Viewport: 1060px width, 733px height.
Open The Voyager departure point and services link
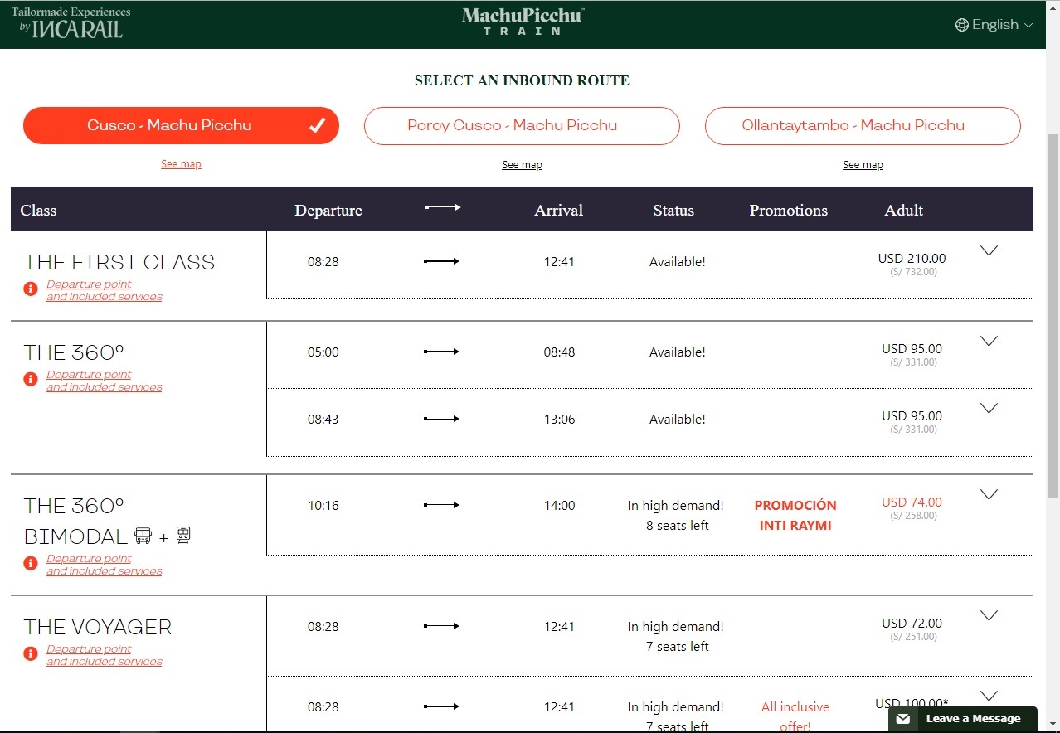click(x=104, y=655)
